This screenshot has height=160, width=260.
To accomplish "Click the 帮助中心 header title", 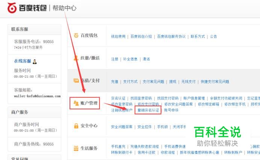I will [64, 8].
